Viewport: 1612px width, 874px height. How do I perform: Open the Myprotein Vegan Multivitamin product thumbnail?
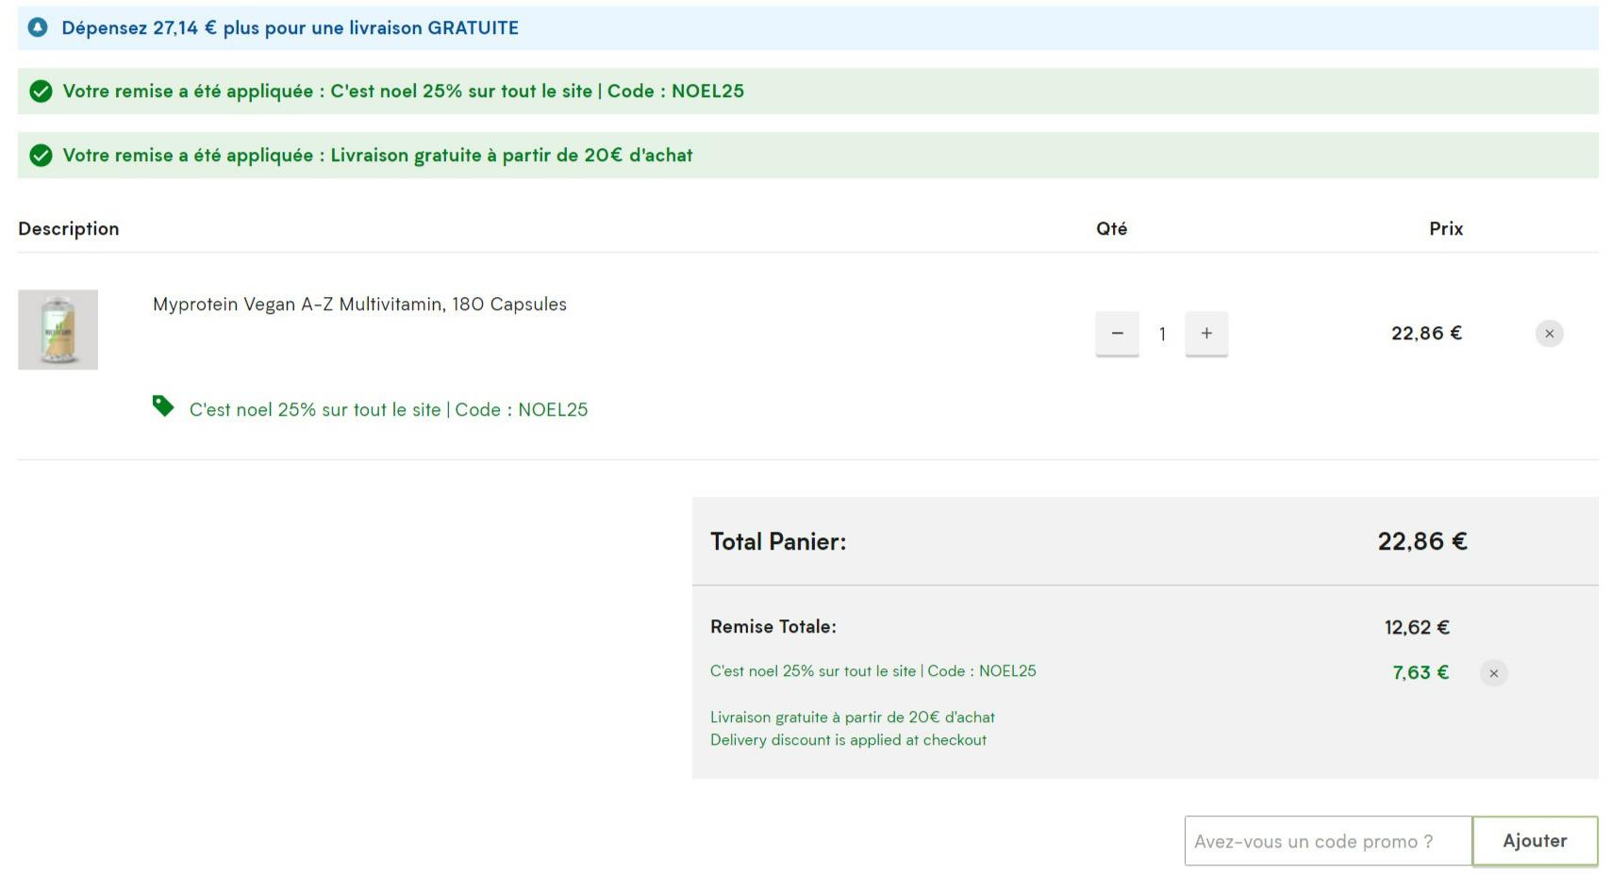58,329
